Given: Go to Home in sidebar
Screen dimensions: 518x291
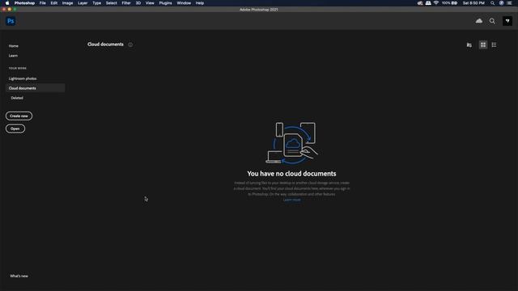Looking at the screenshot, I should (14, 46).
